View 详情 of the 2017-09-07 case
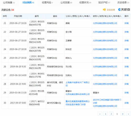This screenshot has width=131, height=116. 127,103
